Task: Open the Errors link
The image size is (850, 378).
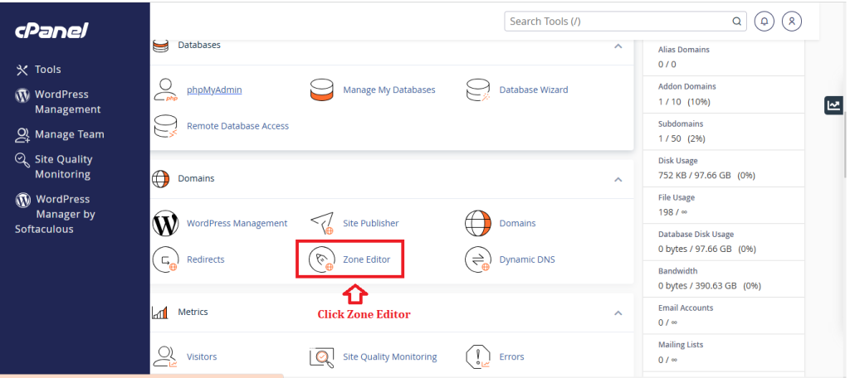Action: point(511,357)
